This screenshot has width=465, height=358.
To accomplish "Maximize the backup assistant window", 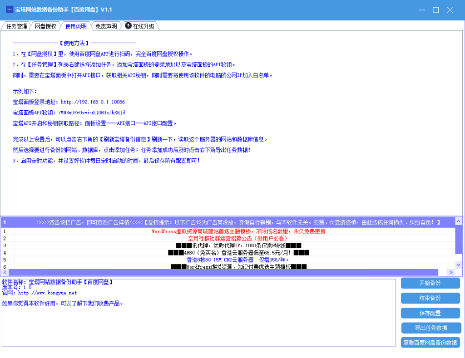I will click(x=436, y=10).
